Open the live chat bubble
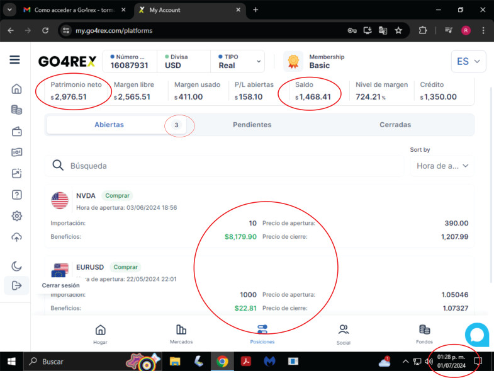This screenshot has height=378, width=494. click(477, 335)
